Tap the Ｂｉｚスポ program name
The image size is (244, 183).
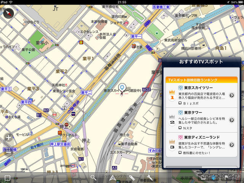coord(191,103)
